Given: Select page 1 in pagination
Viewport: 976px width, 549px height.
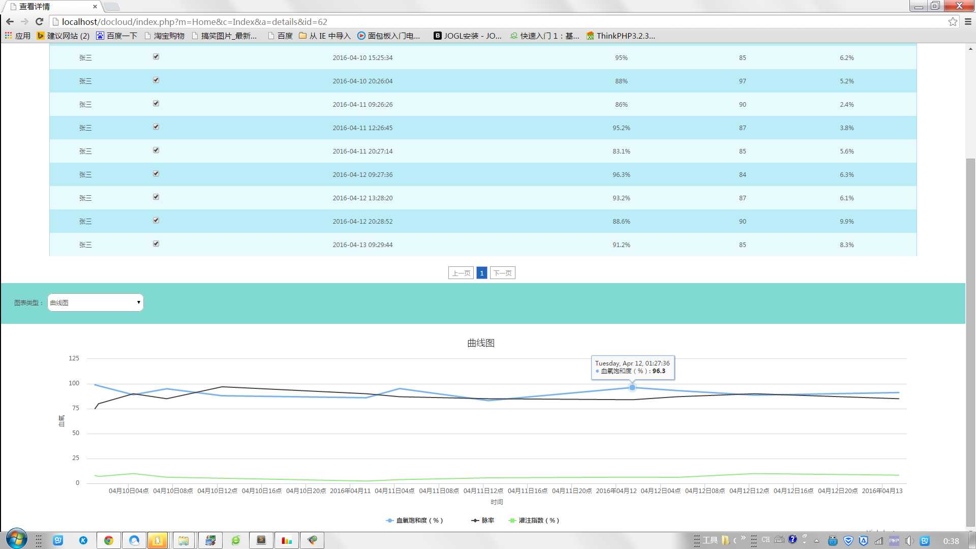Looking at the screenshot, I should coord(482,273).
